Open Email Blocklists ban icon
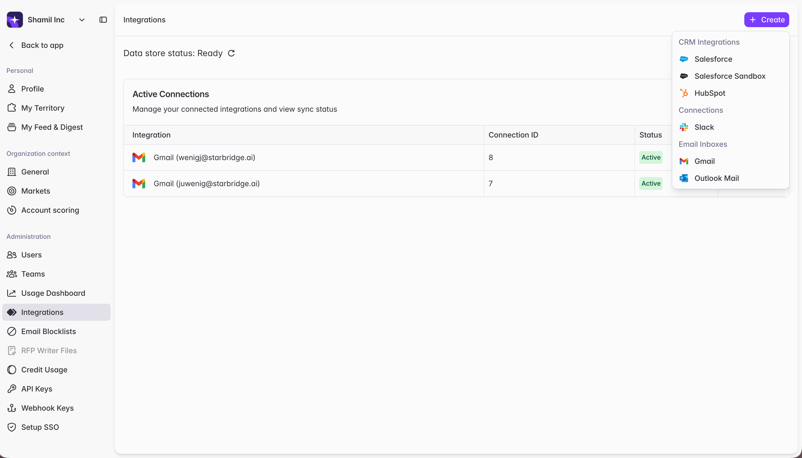The image size is (802, 458). point(12,332)
